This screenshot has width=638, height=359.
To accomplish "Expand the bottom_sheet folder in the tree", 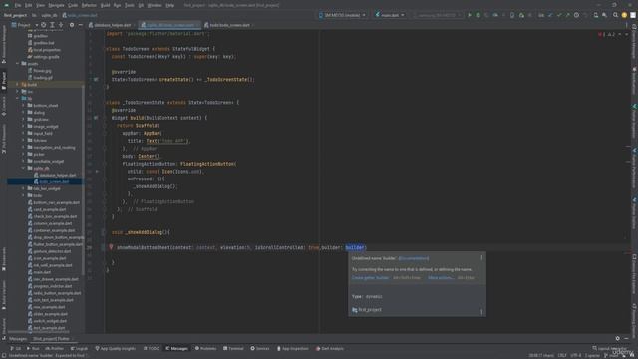I will pyautogui.click(x=24, y=105).
